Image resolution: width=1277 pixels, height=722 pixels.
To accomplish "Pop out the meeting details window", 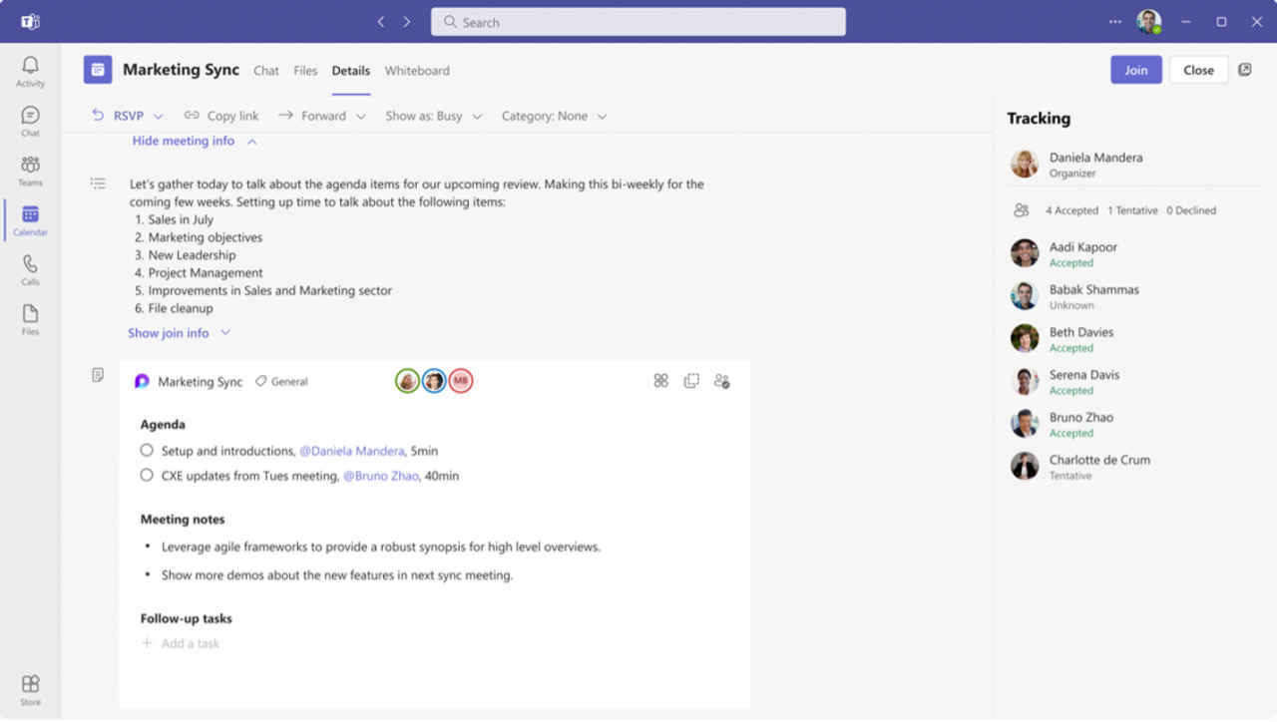I will tap(1244, 69).
